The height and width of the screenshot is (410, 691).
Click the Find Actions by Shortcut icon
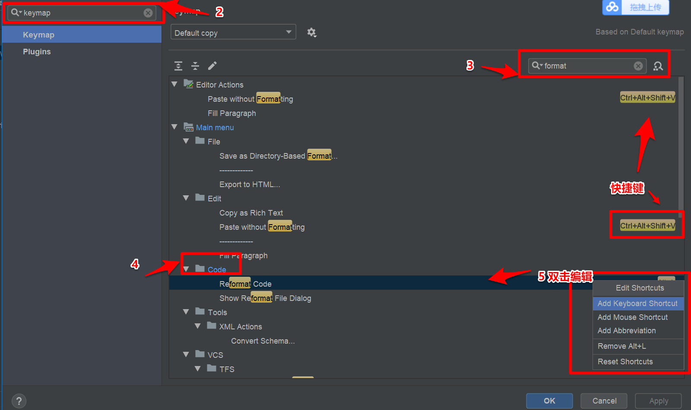pyautogui.click(x=658, y=66)
